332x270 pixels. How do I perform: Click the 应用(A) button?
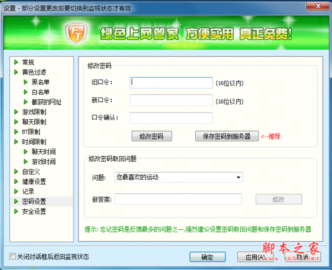(x=255, y=257)
